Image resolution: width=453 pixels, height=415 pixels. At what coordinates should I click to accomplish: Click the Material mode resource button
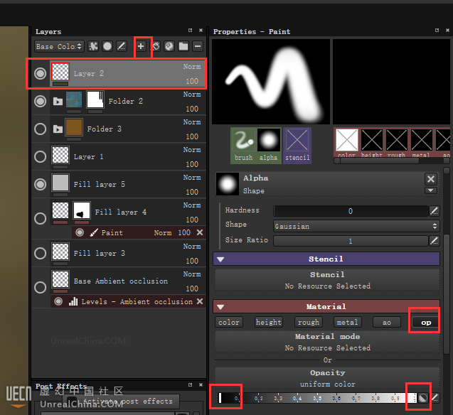pyautogui.click(x=327, y=342)
